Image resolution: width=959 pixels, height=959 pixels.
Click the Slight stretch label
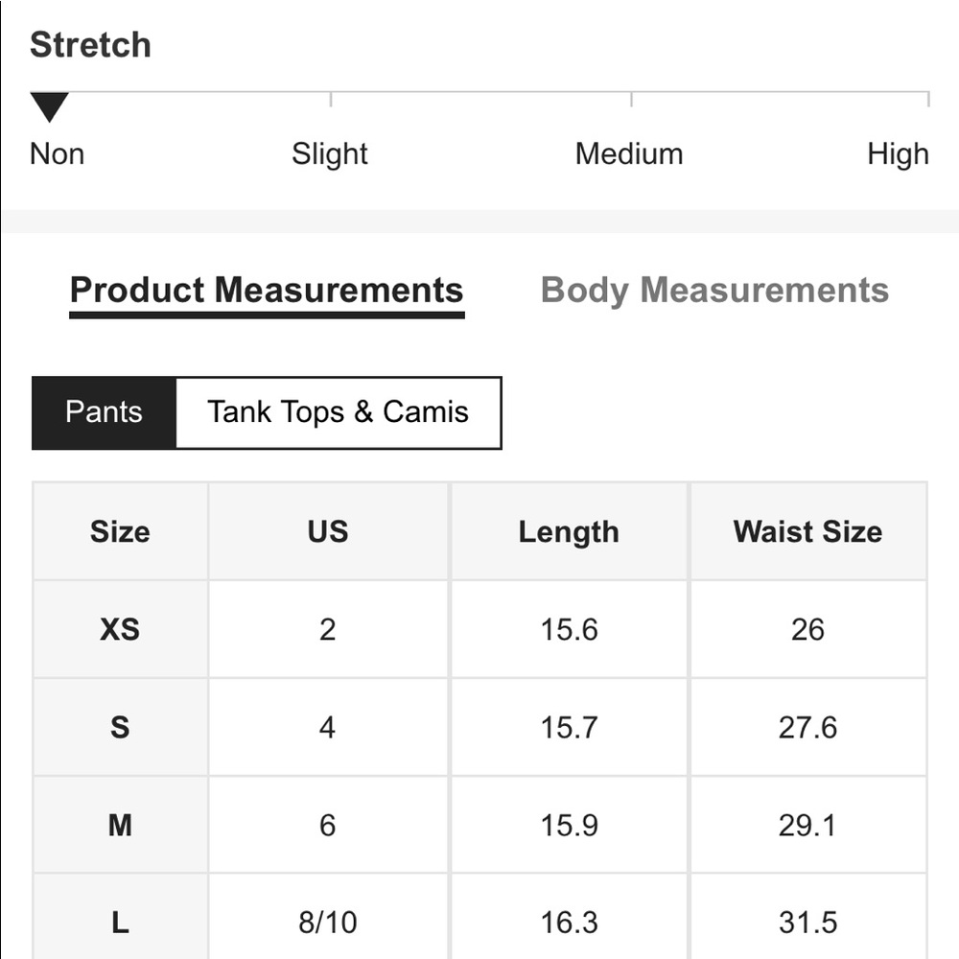pyautogui.click(x=330, y=153)
